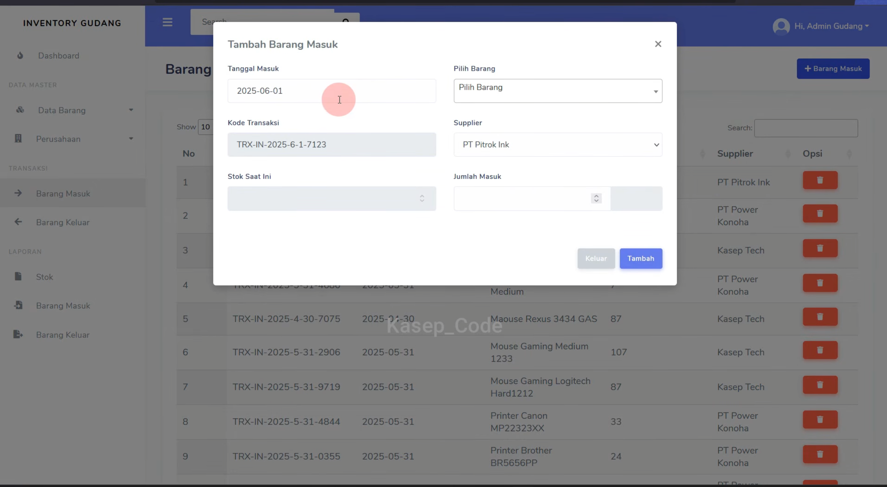
Task: Click the Tambah button
Action: coord(641,258)
